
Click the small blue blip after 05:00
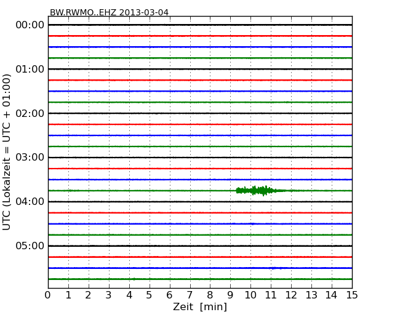(x=276, y=268)
